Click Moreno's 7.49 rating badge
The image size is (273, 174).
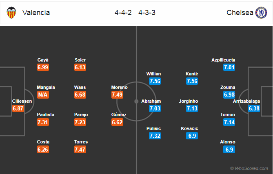[x=117, y=95]
